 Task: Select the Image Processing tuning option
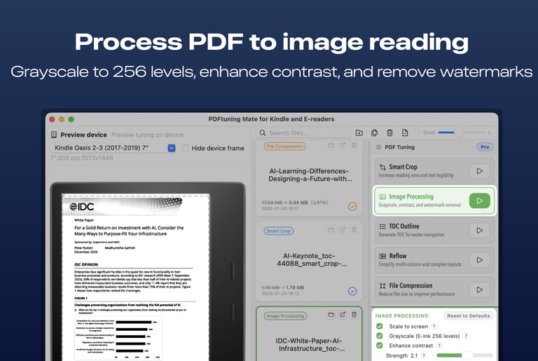pyautogui.click(x=434, y=200)
